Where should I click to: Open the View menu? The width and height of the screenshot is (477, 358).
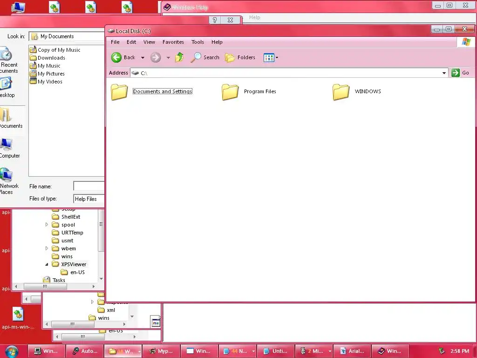click(x=149, y=42)
